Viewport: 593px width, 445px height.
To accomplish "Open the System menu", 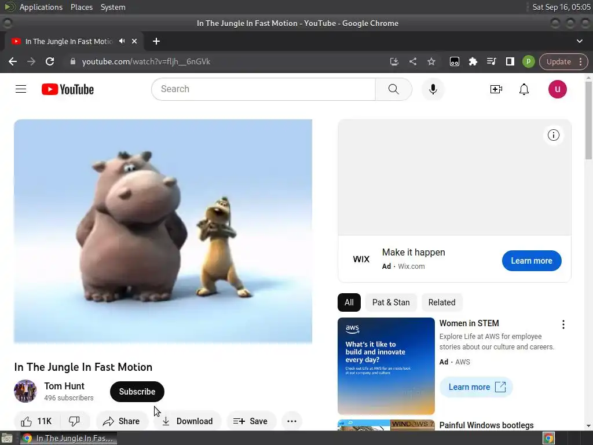I will (x=113, y=7).
